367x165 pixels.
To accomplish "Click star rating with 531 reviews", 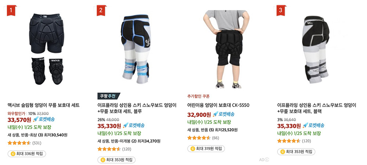I will point(19,143).
